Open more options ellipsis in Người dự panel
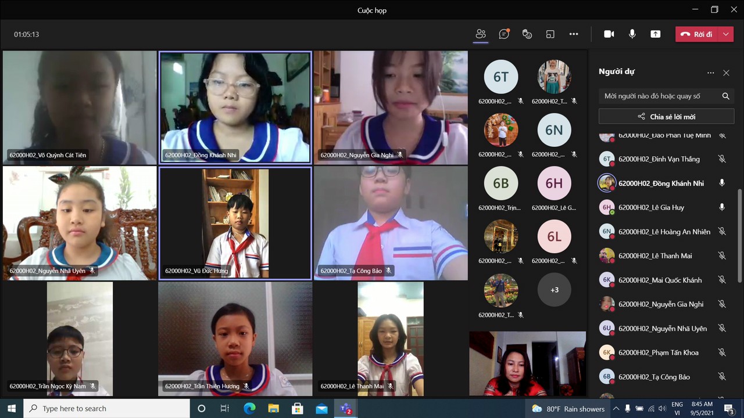Image resolution: width=744 pixels, height=418 pixels. tap(710, 73)
